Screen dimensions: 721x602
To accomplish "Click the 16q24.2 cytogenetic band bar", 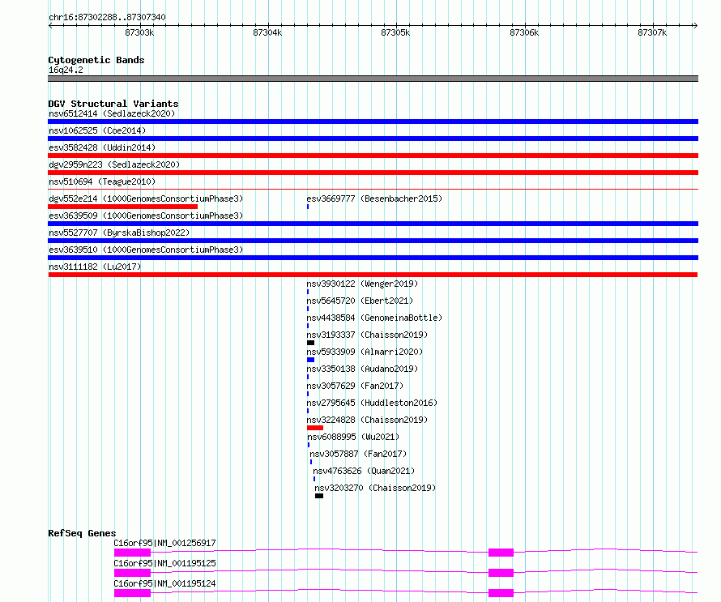I will click(373, 79).
